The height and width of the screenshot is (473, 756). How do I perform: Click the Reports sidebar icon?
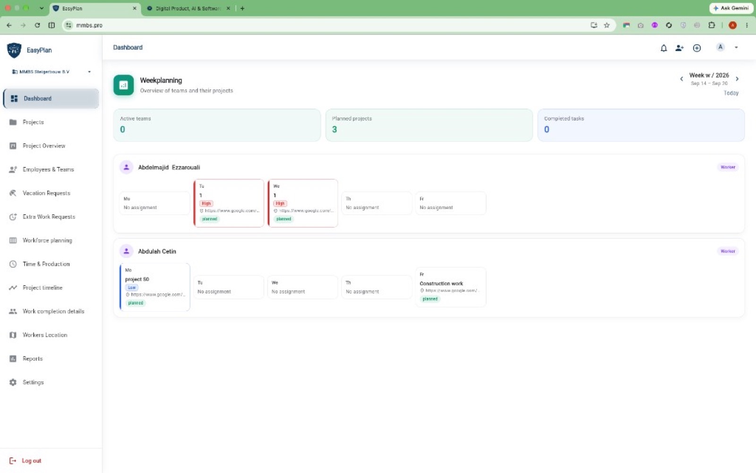click(13, 359)
